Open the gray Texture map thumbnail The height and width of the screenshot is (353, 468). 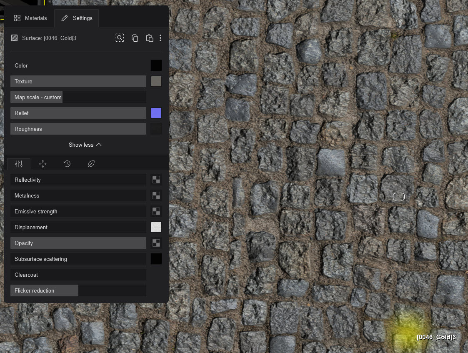(156, 81)
